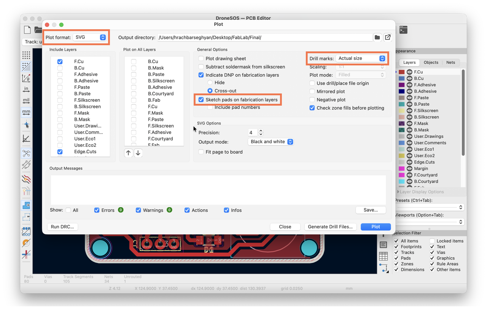Image resolution: width=487 pixels, height=320 pixels.
Task: Click the F.Cu red color swatch
Action: click(402, 72)
